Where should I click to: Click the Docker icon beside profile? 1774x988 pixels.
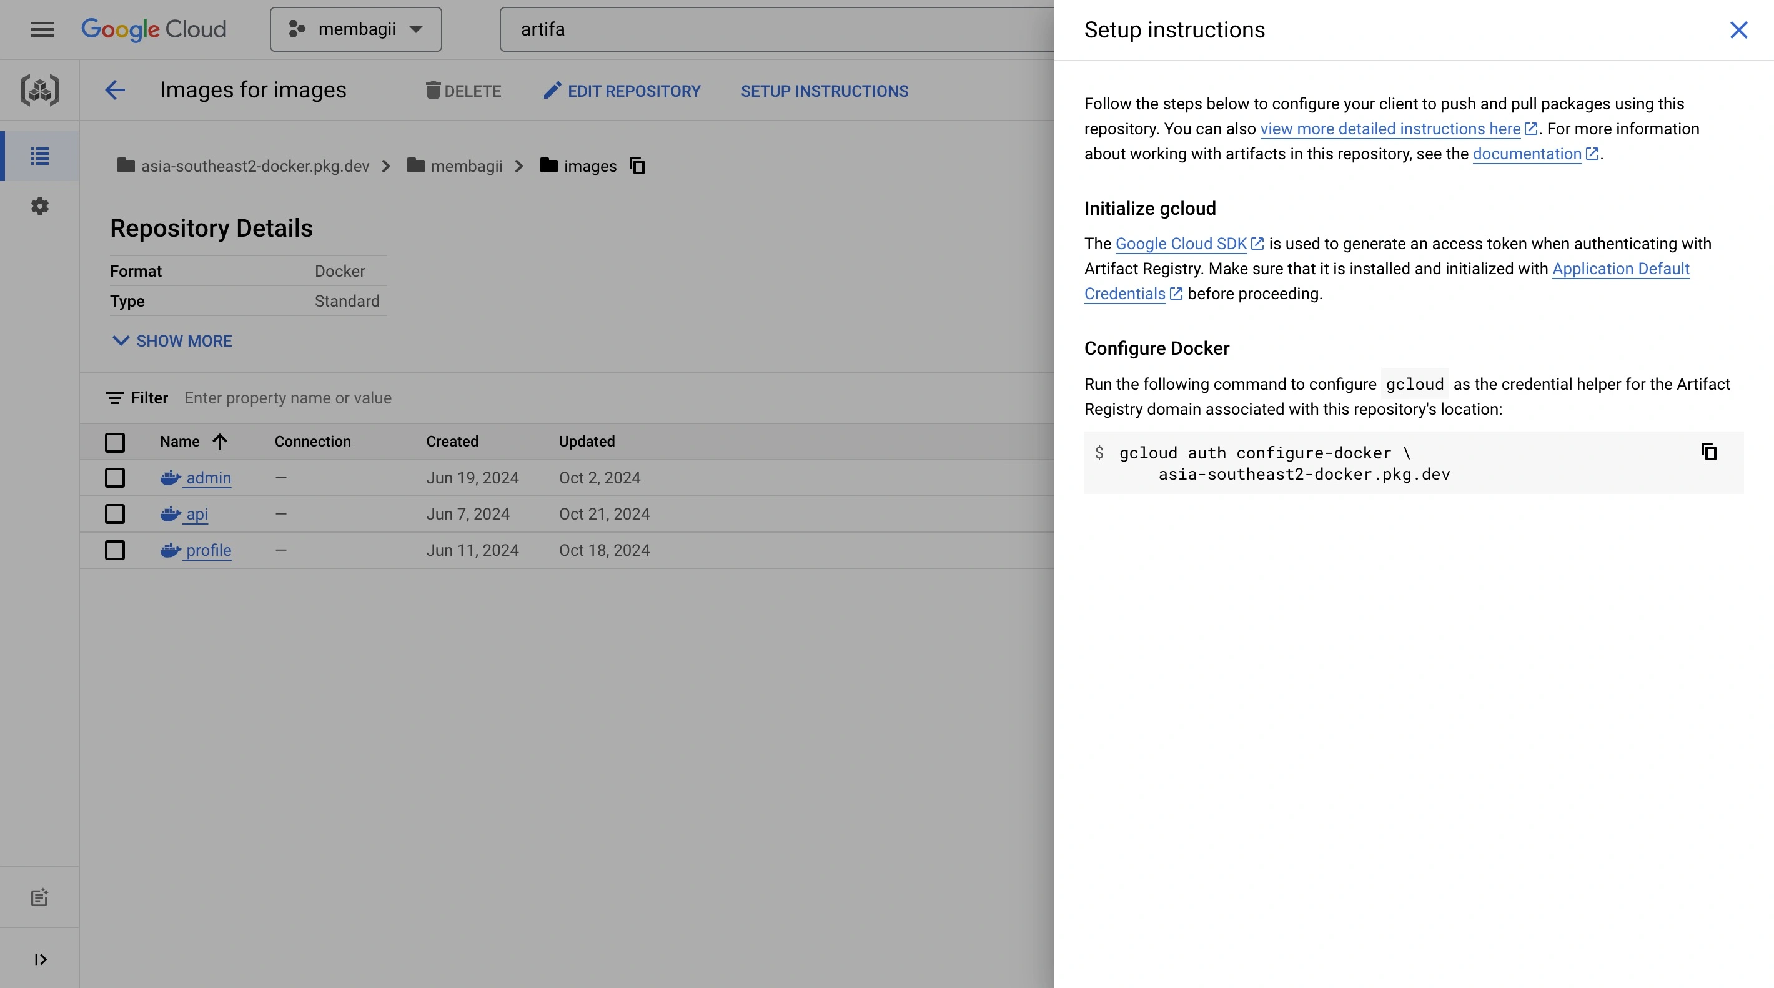(x=170, y=550)
